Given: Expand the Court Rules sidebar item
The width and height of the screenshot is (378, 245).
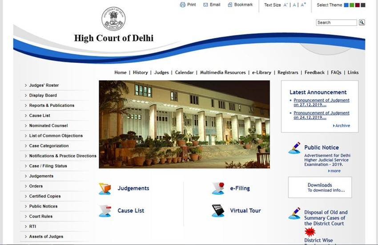Looking at the screenshot, I should point(54,216).
